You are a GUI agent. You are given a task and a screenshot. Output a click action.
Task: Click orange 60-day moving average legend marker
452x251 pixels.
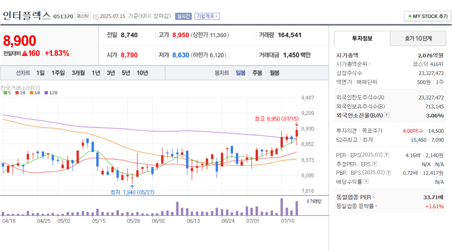[31, 93]
